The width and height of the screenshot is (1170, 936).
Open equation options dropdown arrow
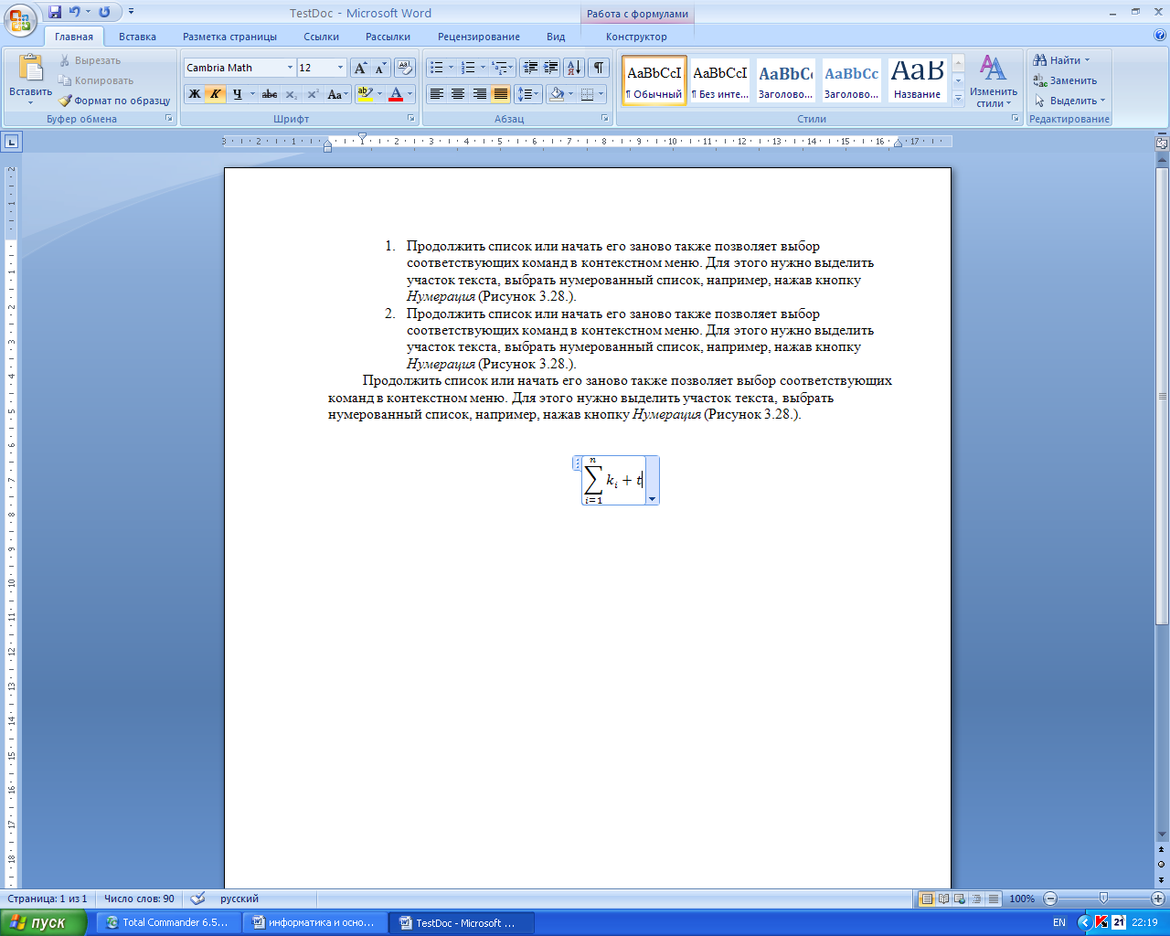(x=652, y=498)
